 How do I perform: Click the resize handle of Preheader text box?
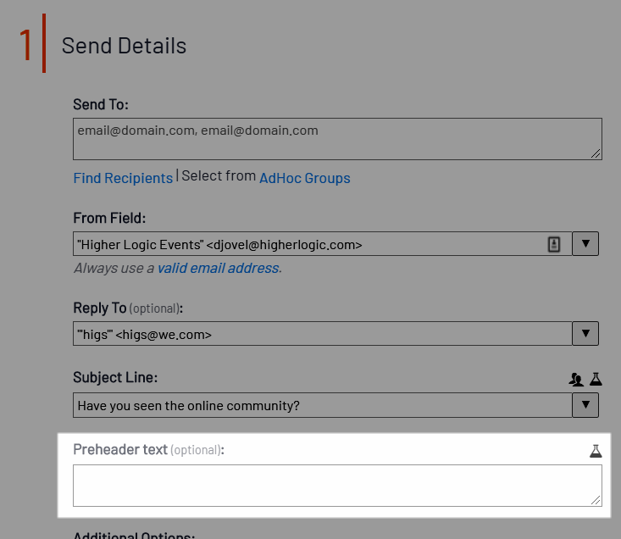(596, 501)
